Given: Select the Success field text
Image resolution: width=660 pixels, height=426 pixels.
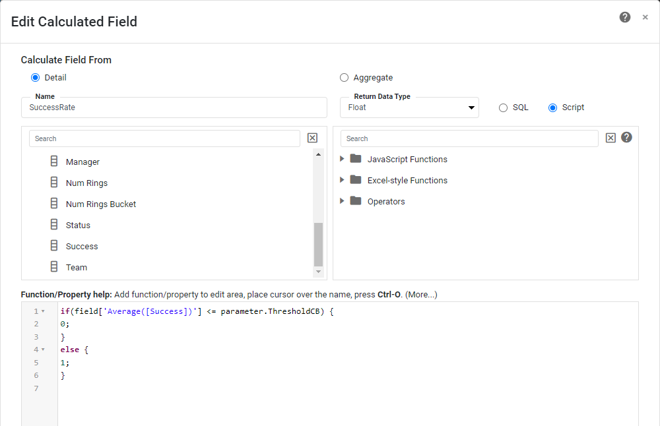Looking at the screenshot, I should [82, 246].
